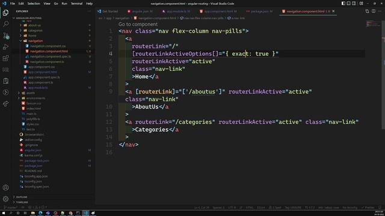Image resolution: width=385 pixels, height=216 pixels.
Task: Expand the categories folder
Action: coord(35,31)
